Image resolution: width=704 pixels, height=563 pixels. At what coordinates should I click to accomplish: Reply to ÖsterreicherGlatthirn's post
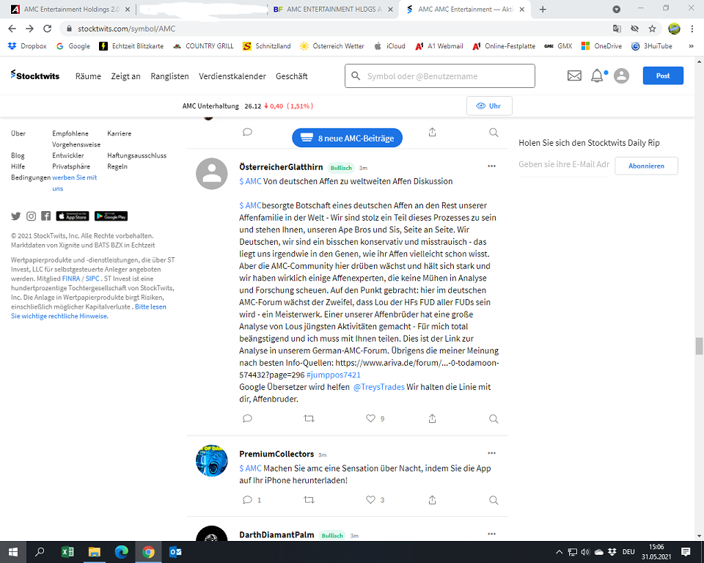tap(247, 419)
